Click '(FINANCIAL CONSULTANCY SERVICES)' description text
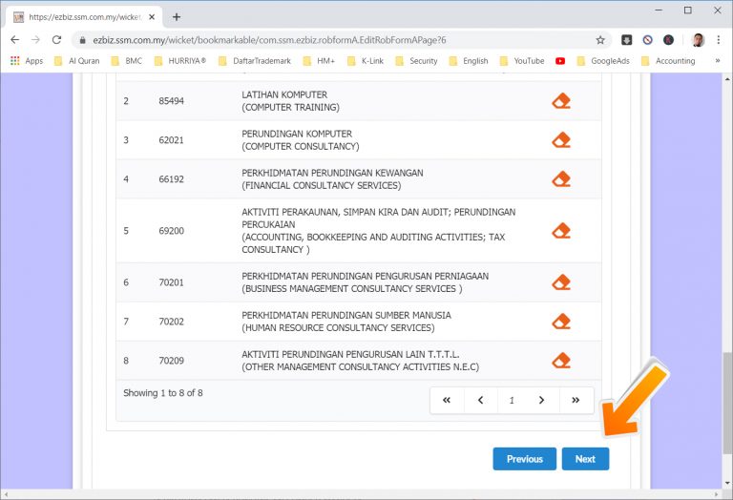The height and width of the screenshot is (500, 733). pyautogui.click(x=321, y=185)
